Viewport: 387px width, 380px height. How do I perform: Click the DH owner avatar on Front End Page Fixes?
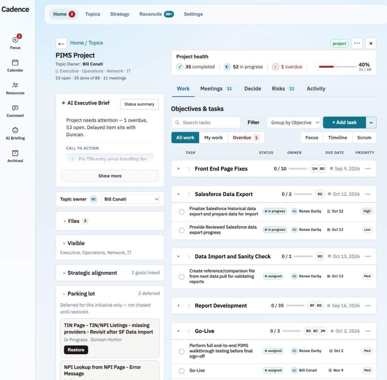315,169
